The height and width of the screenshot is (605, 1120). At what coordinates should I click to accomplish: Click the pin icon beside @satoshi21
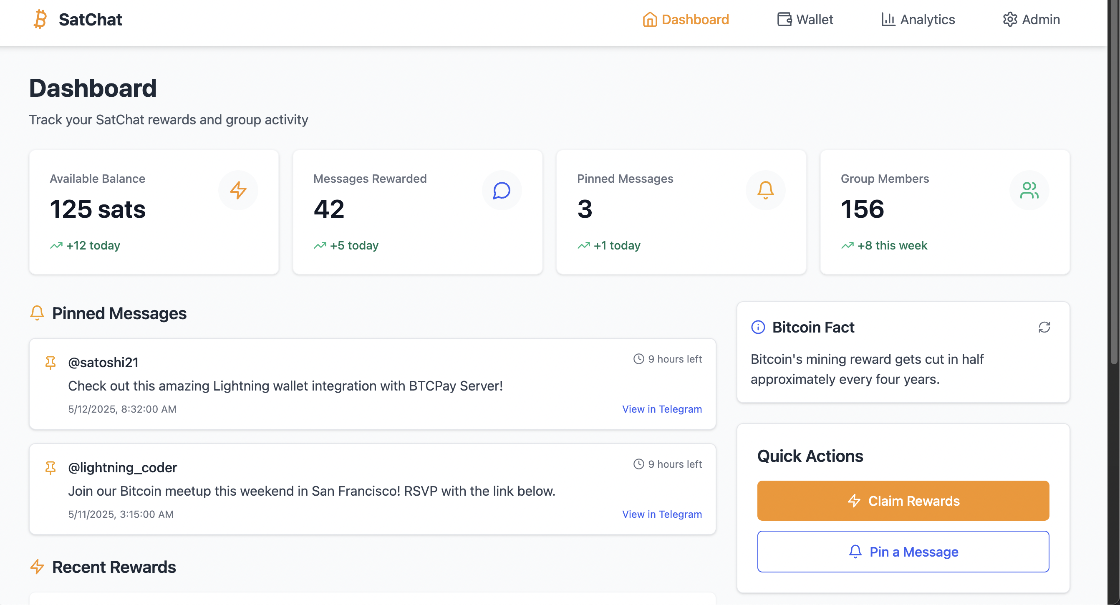point(50,362)
